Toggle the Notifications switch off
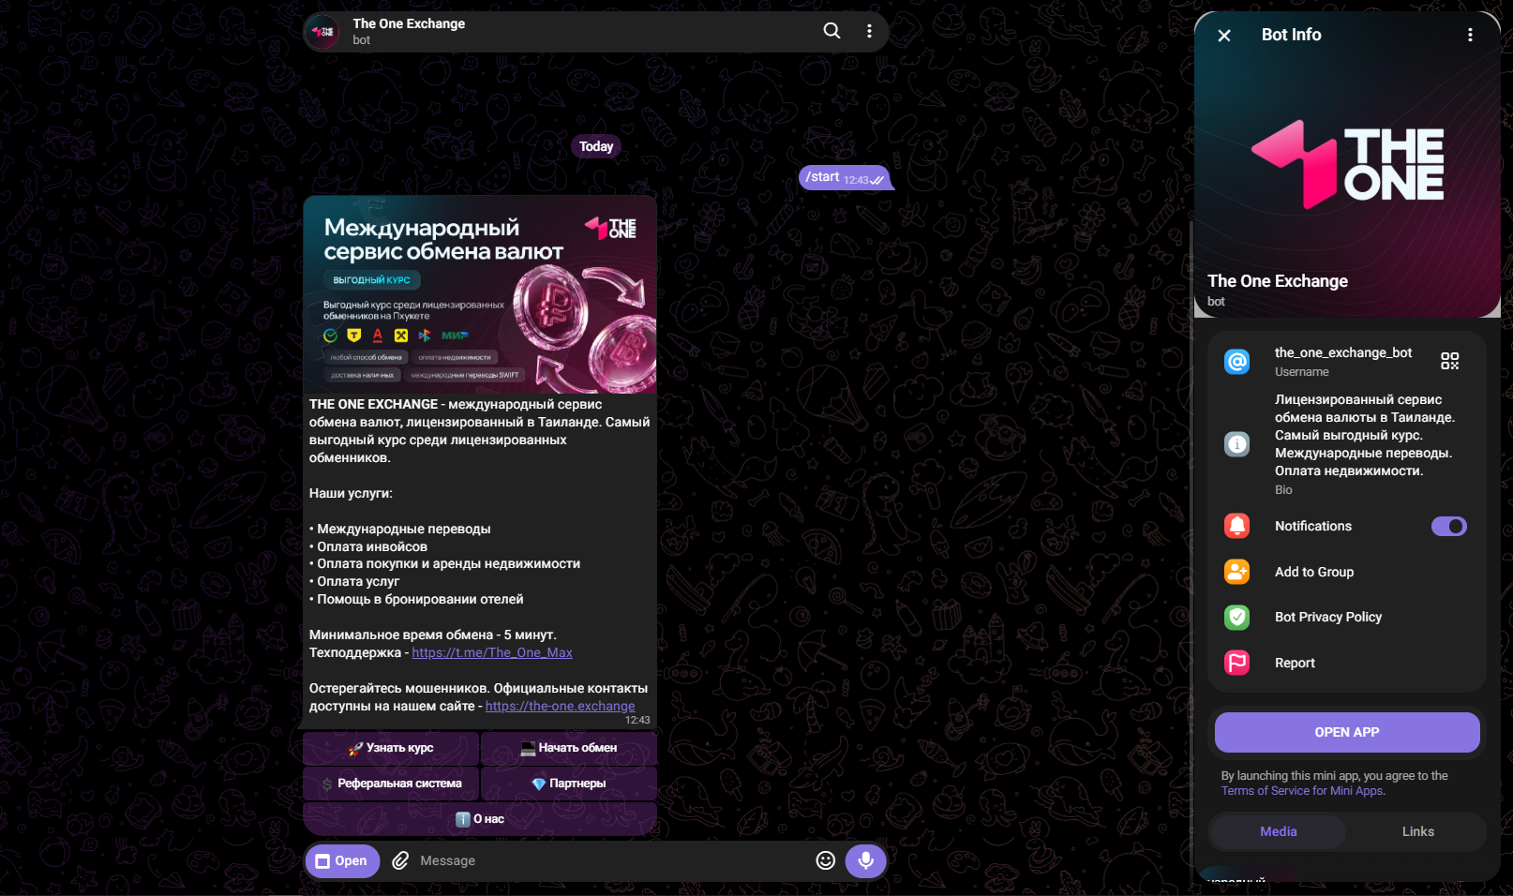 point(1448,527)
